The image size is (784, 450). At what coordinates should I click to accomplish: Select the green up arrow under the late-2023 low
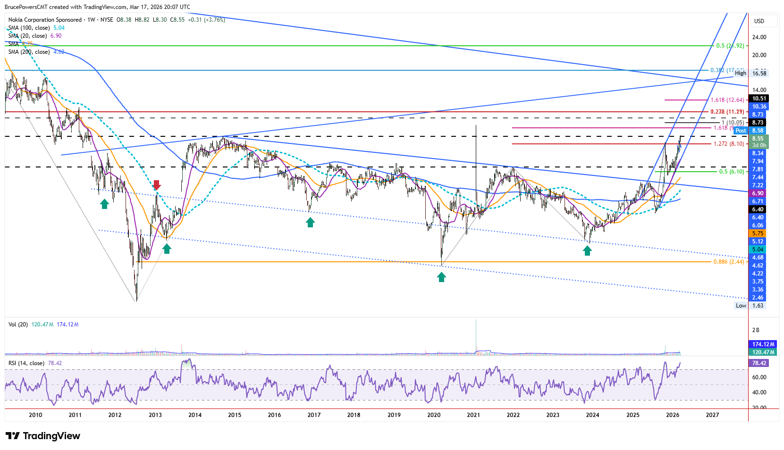(x=587, y=250)
